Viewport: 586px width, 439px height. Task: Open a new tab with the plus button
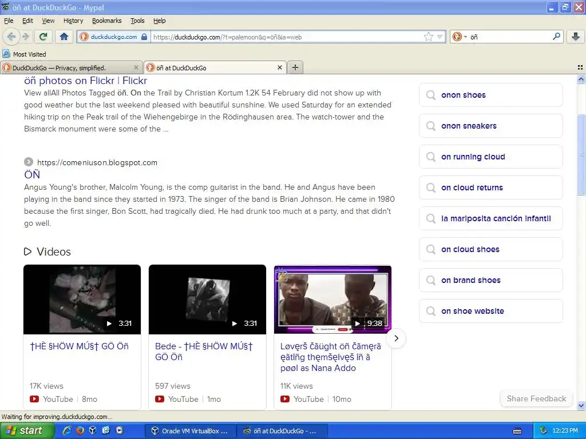(295, 67)
